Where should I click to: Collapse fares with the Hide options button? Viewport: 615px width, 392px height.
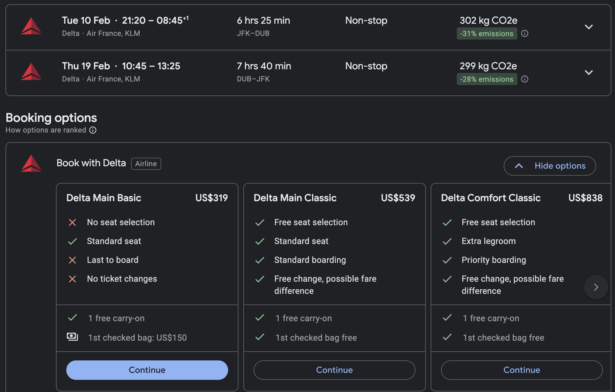550,166
